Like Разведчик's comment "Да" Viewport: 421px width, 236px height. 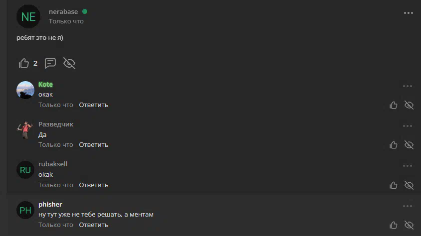(x=394, y=145)
